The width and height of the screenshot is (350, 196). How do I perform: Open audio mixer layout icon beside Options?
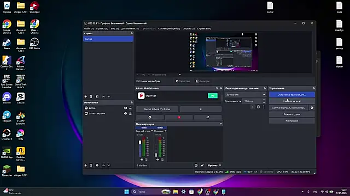[196, 166]
